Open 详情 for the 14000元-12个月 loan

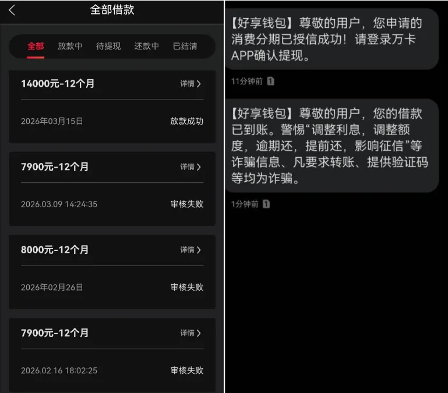pyautogui.click(x=191, y=84)
